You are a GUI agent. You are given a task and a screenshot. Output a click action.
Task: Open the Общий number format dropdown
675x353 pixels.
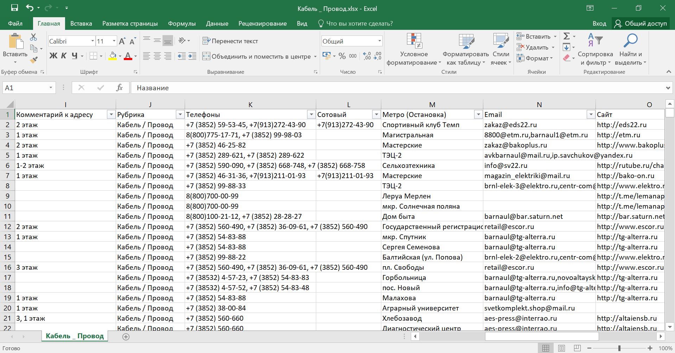coord(379,41)
